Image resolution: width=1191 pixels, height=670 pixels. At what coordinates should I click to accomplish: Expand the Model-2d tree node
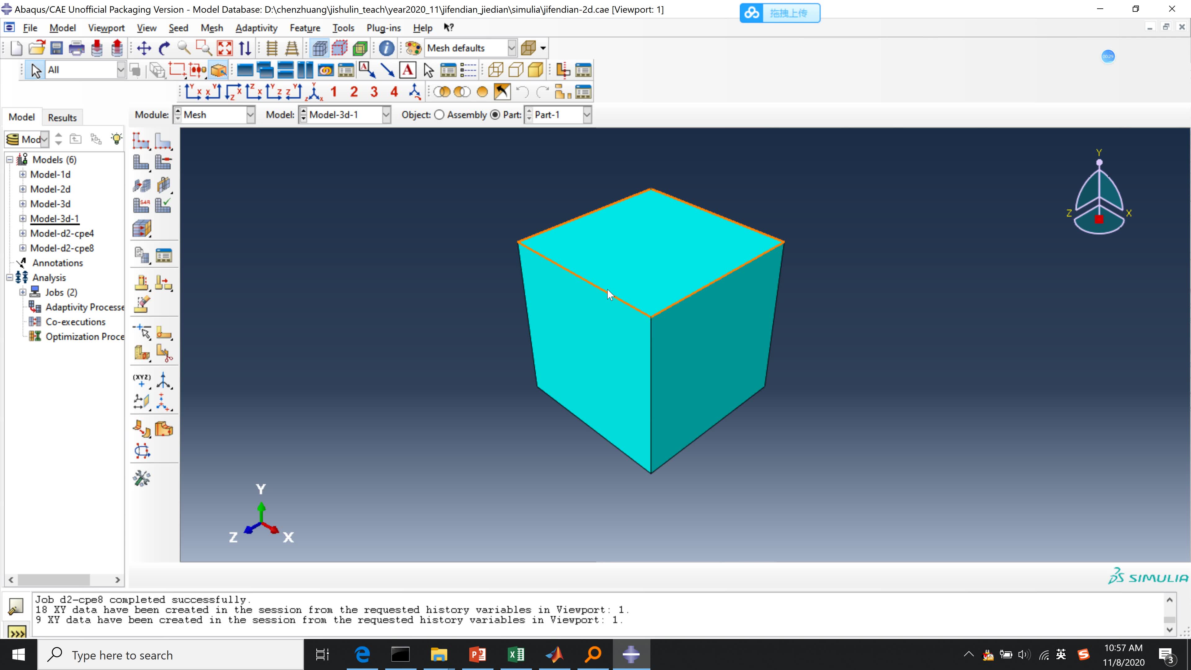click(23, 189)
